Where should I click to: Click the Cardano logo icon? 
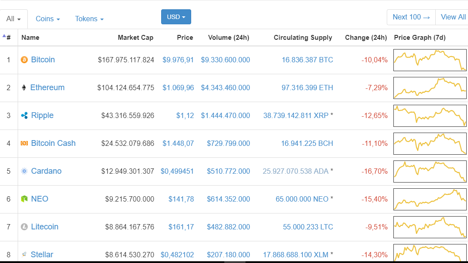pyautogui.click(x=24, y=171)
